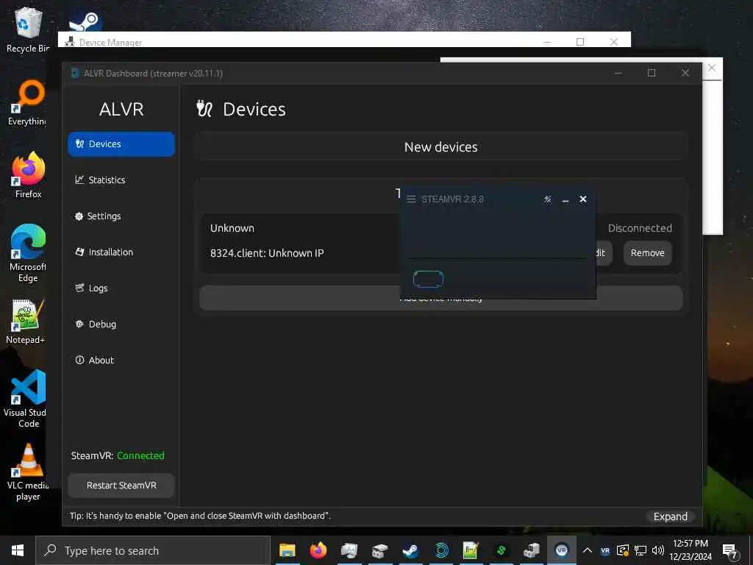Screen dimensions: 753x565
Task: Click the SteamVR system tray icon
Action: coord(605,550)
